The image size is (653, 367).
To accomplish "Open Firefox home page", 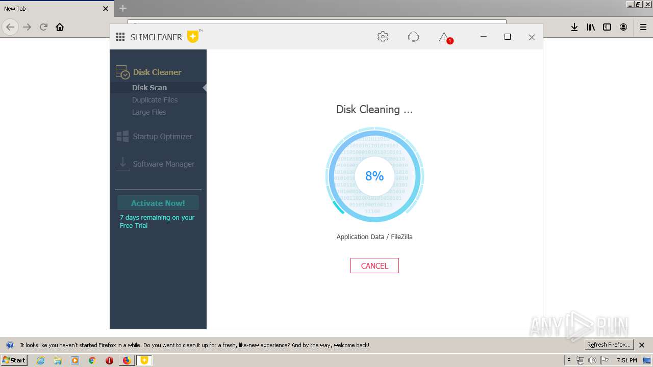I will point(60,27).
